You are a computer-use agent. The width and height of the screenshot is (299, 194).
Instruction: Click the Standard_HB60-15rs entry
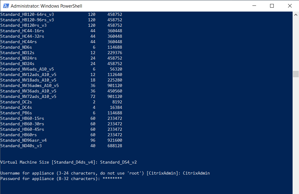[22, 118]
